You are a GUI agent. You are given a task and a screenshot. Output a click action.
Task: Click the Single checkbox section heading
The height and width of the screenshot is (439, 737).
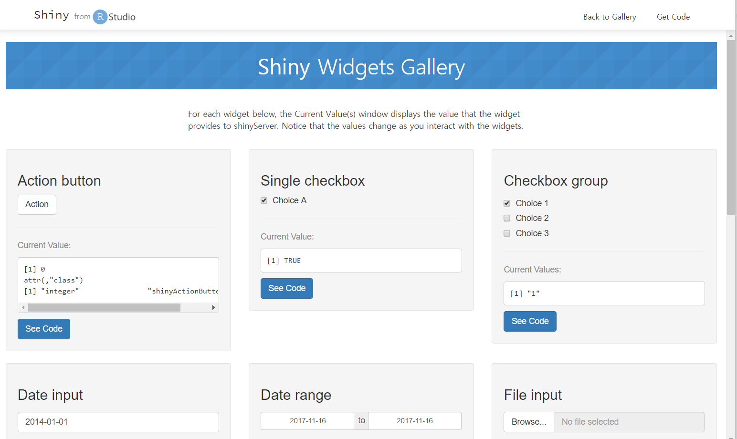click(313, 181)
